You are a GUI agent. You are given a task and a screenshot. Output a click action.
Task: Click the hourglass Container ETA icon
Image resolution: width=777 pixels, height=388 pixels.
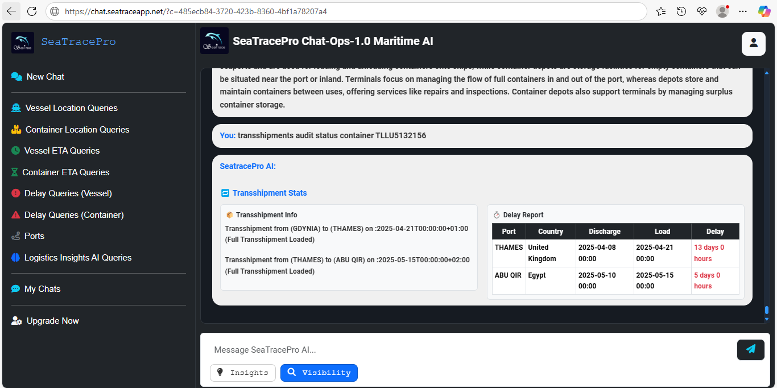tap(15, 172)
